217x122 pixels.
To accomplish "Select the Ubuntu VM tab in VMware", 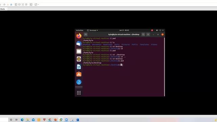I will point(2,9).
